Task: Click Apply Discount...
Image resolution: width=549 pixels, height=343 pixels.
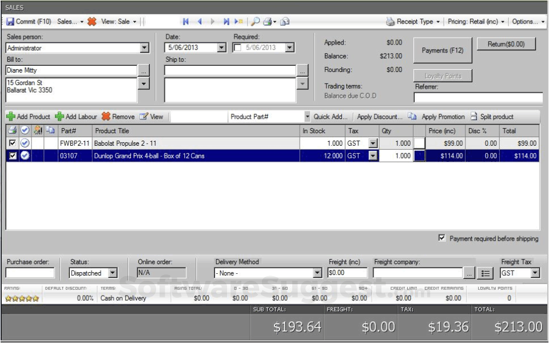Action: pyautogui.click(x=380, y=117)
